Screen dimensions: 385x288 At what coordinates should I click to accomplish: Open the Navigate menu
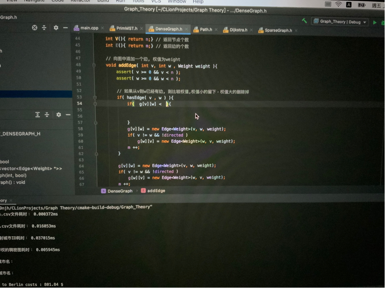click(34, 1)
